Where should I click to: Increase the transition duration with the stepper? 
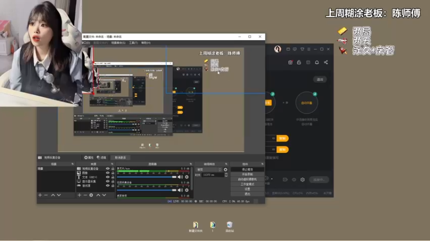click(x=226, y=174)
